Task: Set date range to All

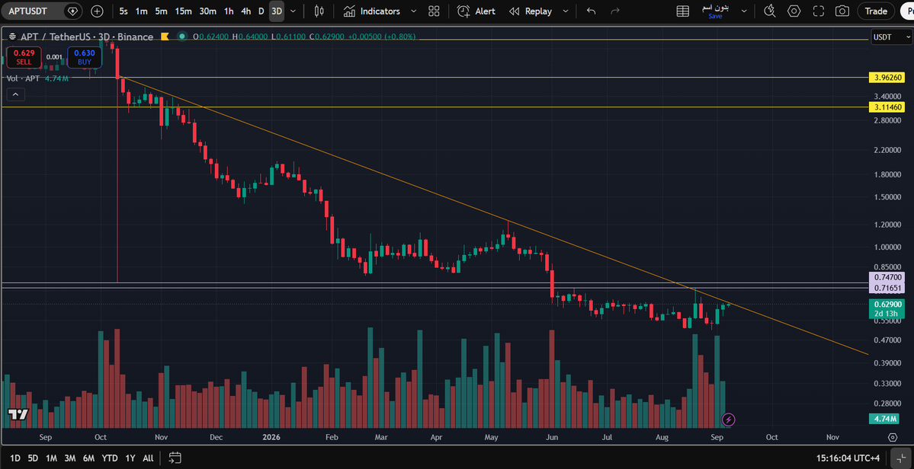Action: [148, 458]
